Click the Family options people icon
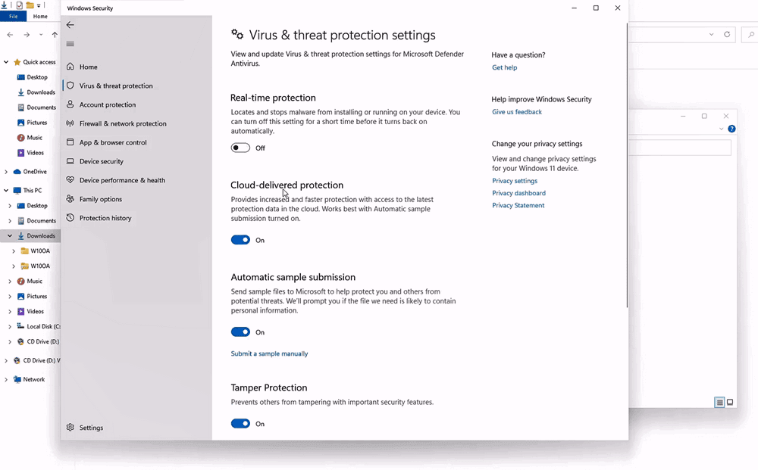Screen dimensions: 758x470 tap(70, 198)
